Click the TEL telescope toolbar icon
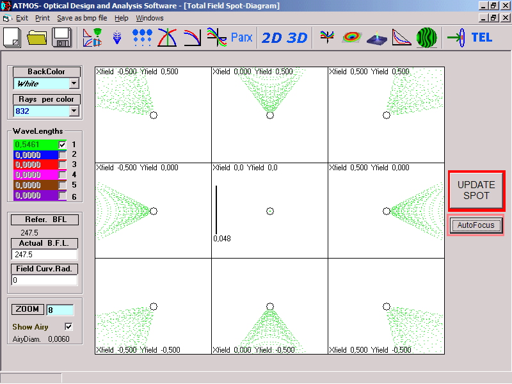The image size is (512, 384). click(482, 38)
